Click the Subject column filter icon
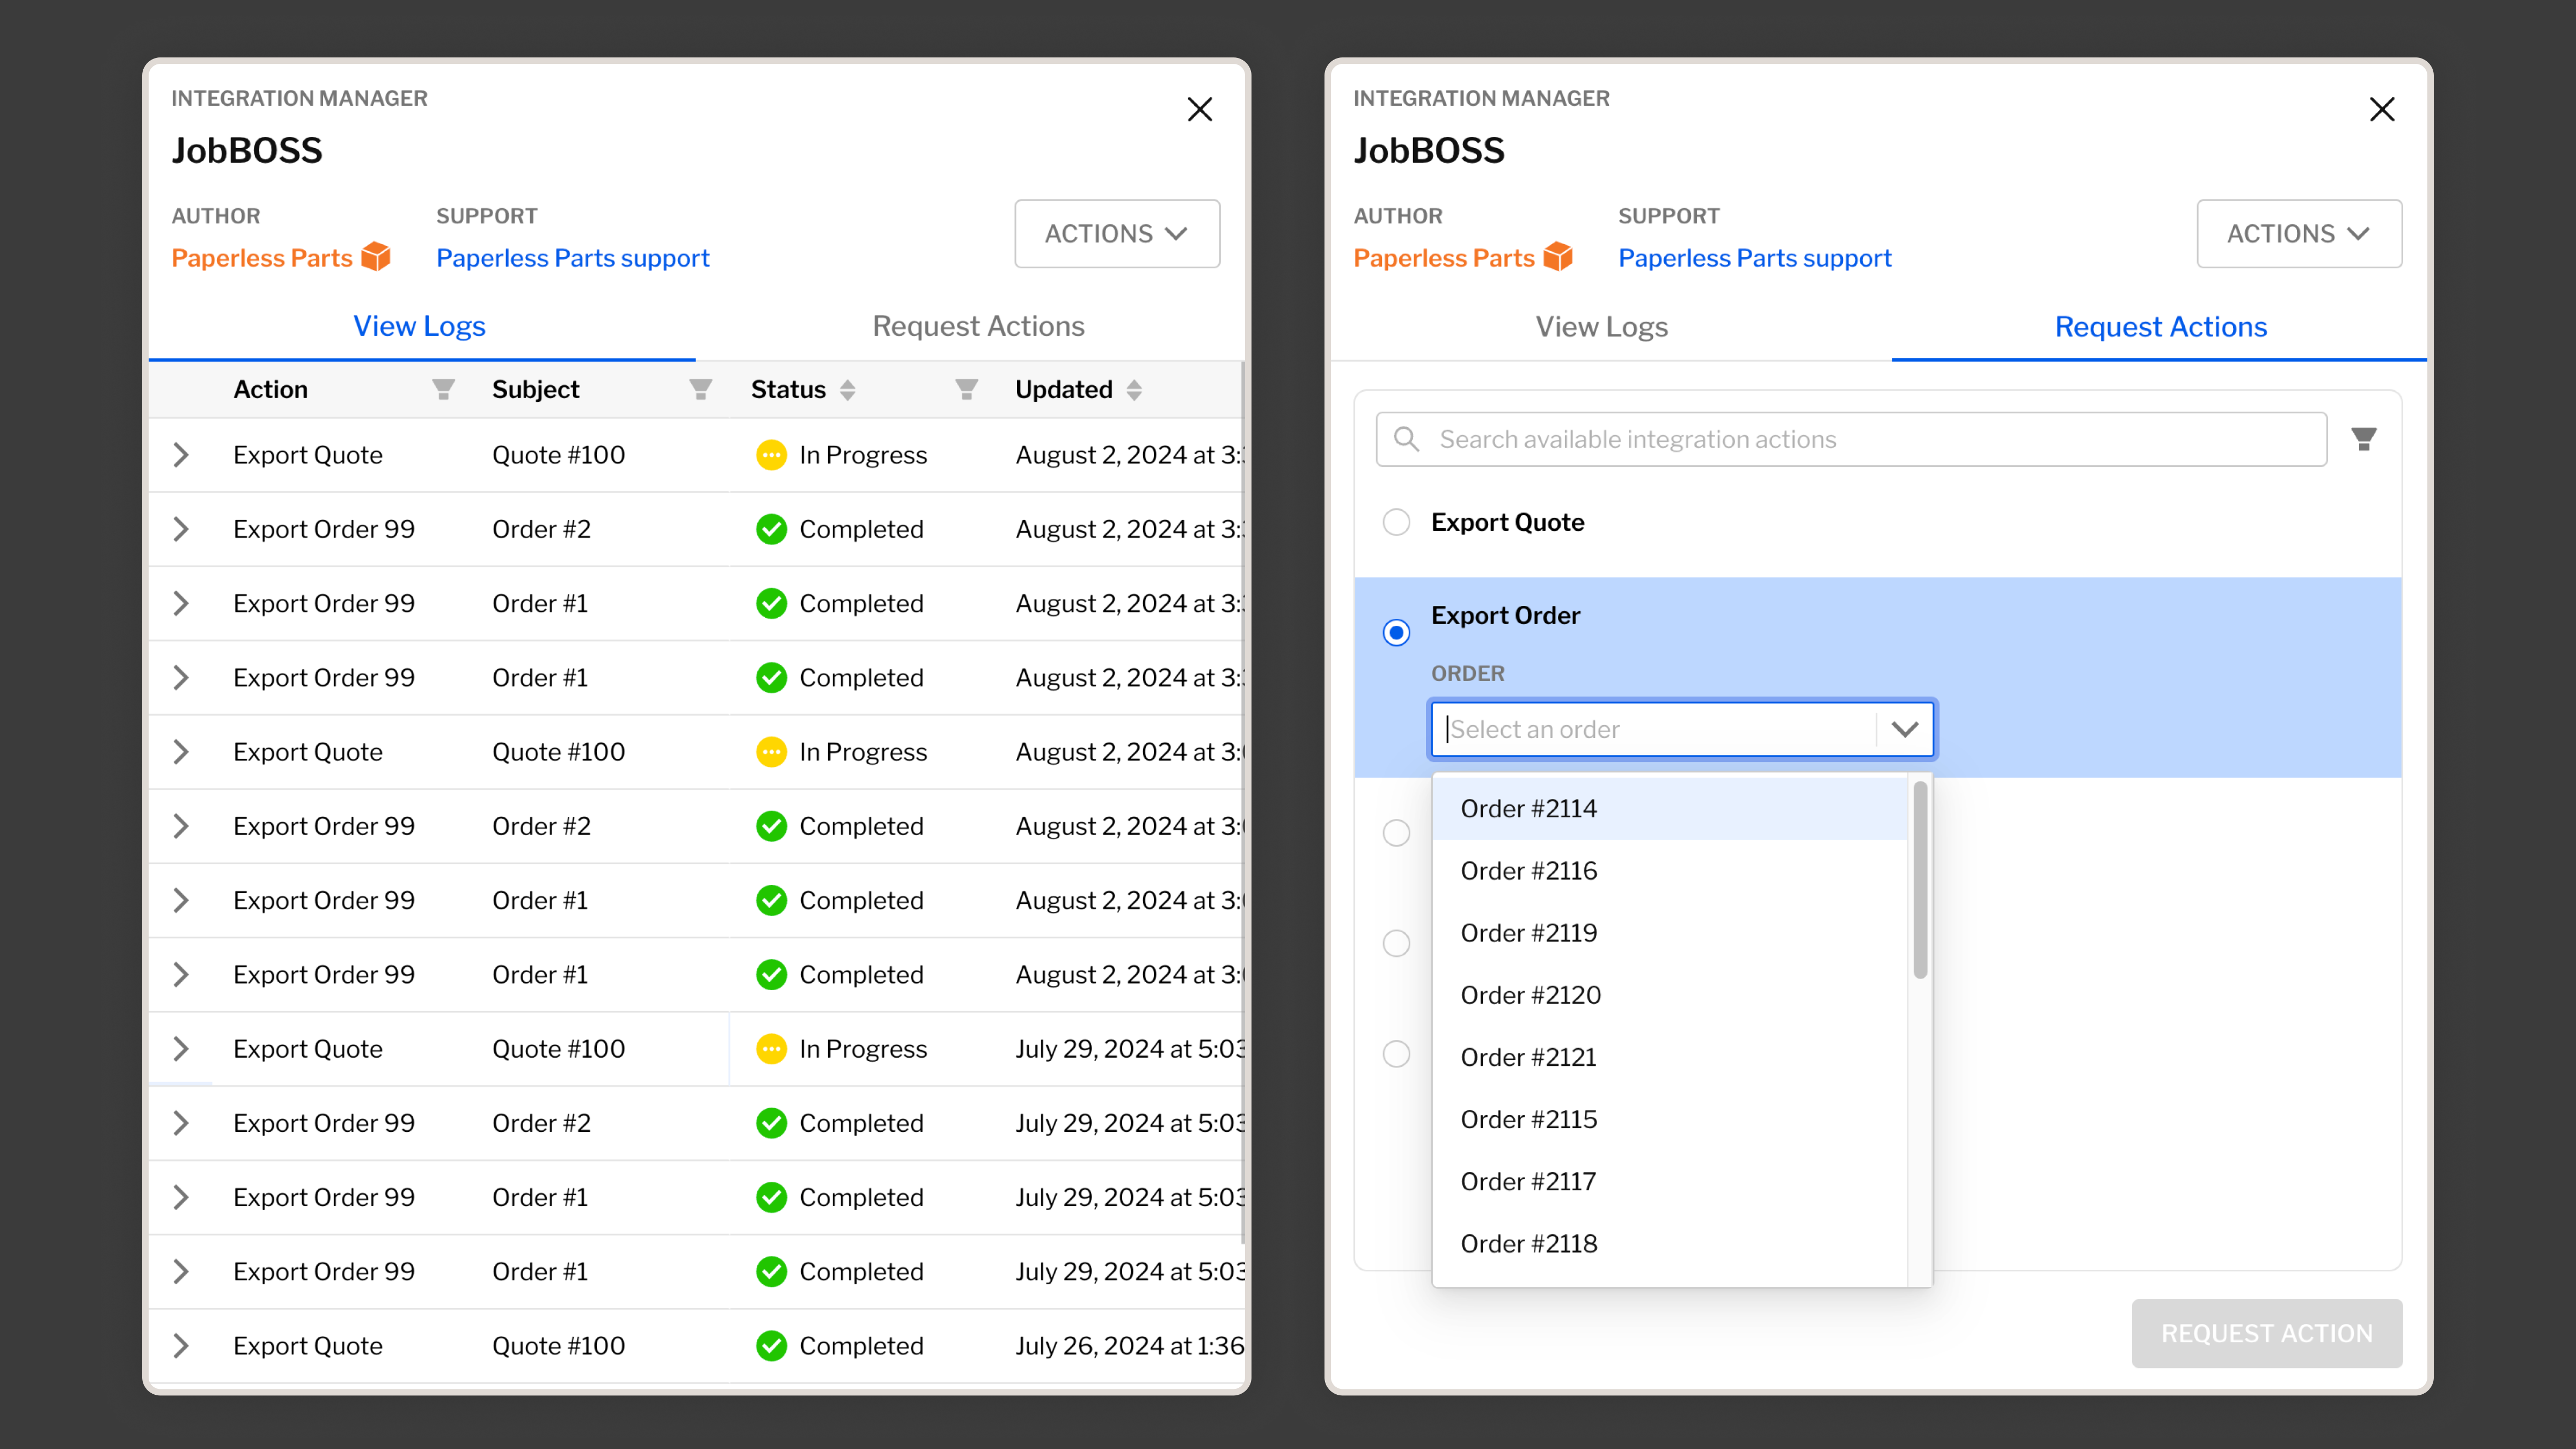2576x1449 pixels. [x=700, y=389]
